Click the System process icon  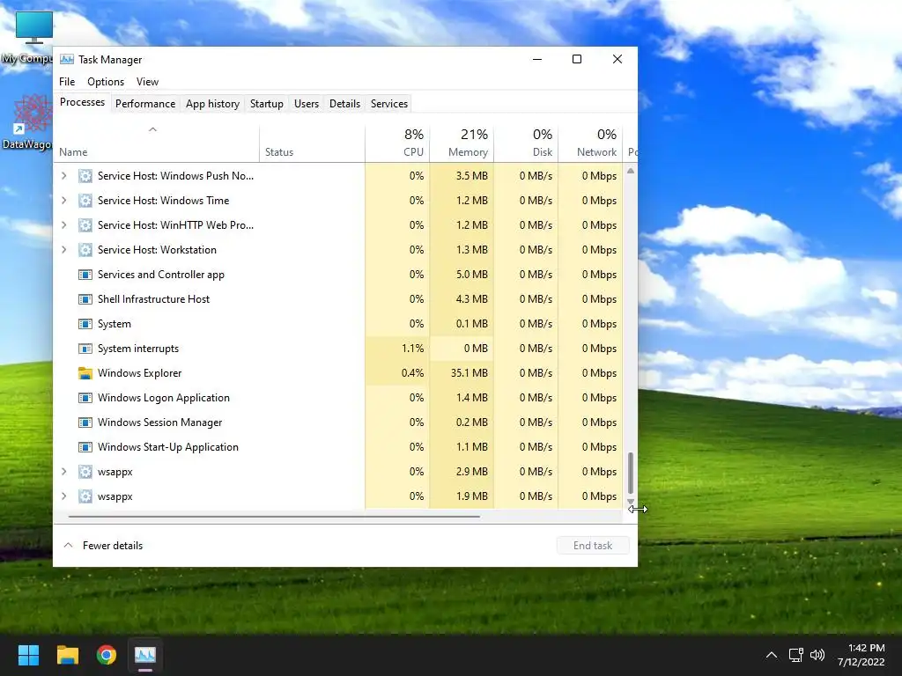pos(85,324)
